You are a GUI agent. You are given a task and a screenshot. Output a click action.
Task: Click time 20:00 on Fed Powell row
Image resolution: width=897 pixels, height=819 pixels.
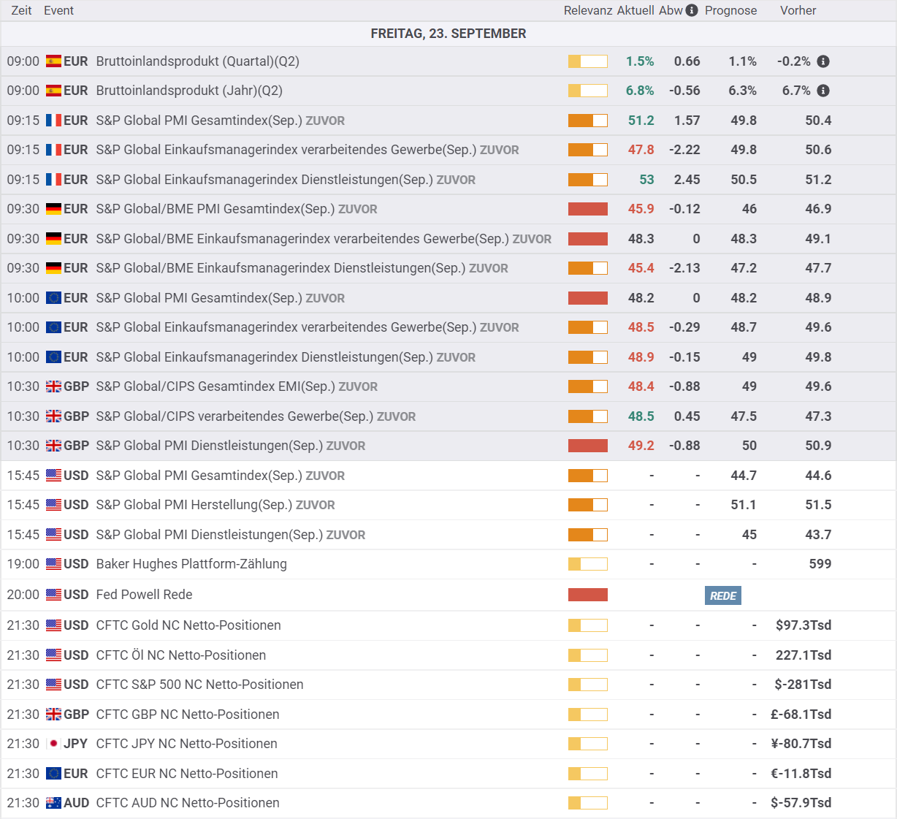coord(23,595)
